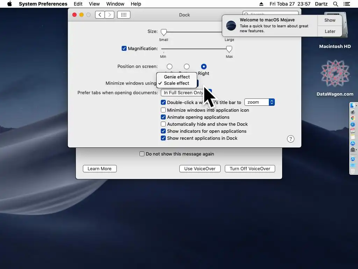Image resolution: width=358 pixels, height=269 pixels.
Task: Open the Downloads folder in Dock
Action: 353,165
